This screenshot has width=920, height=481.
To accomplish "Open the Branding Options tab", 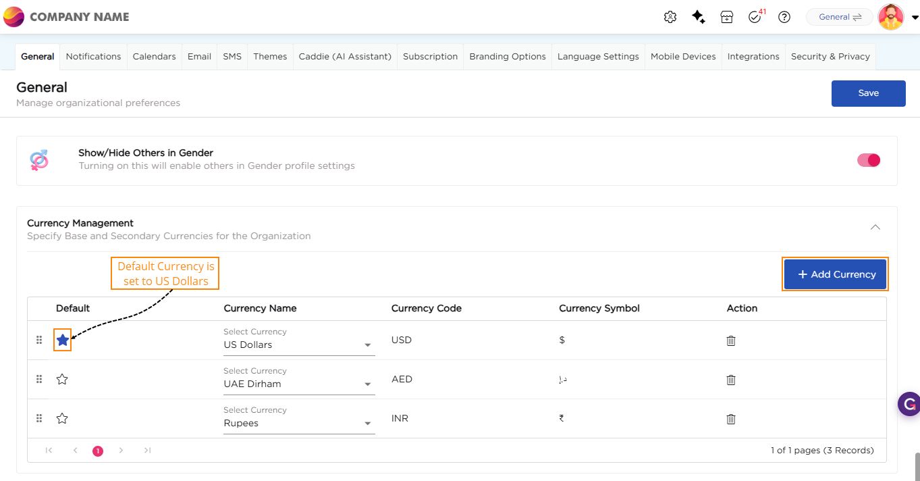I will coord(508,57).
